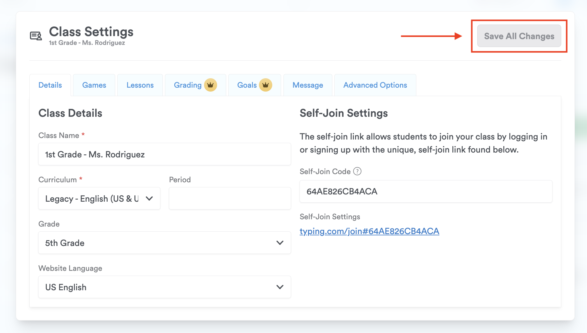The image size is (587, 333).
Task: Click the Self-Join Code text field
Action: tap(426, 191)
